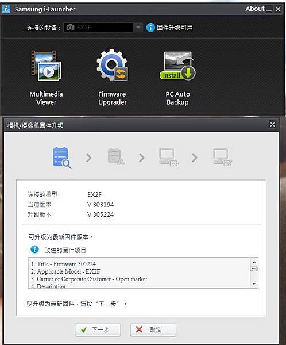The width and height of the screenshot is (286, 345).
Task: Click the info icon beside improved firmware items
Action: pyautogui.click(x=34, y=250)
